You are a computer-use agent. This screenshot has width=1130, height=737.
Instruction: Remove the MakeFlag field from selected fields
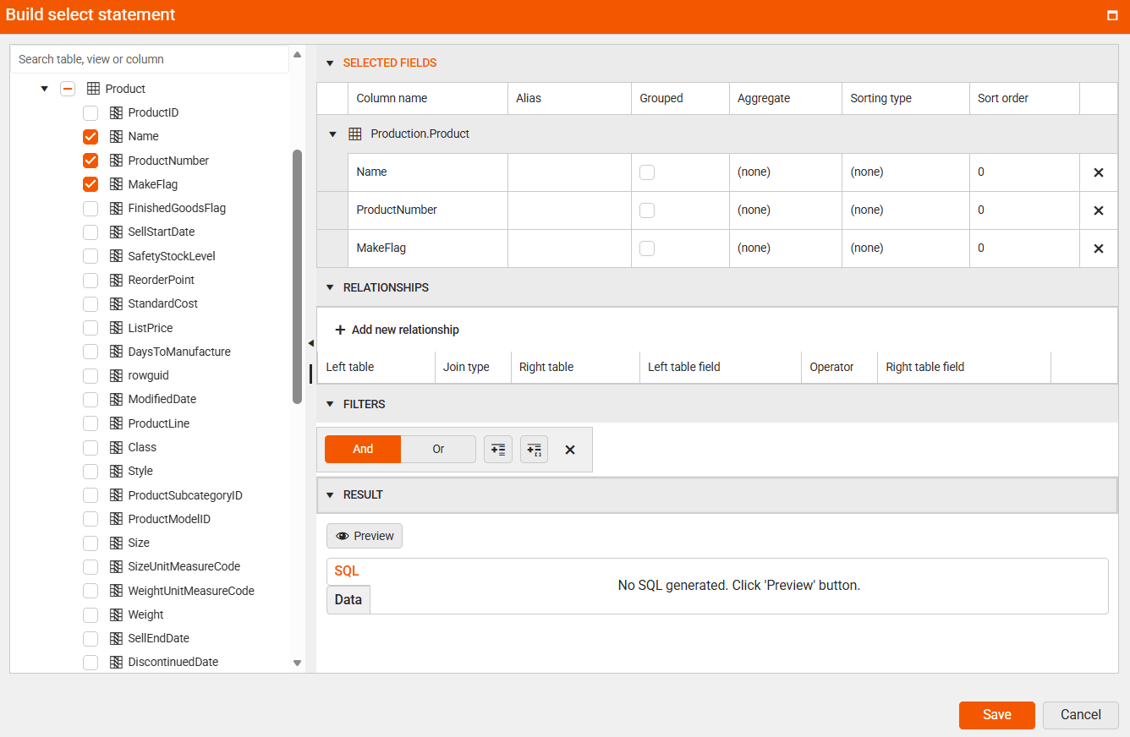click(x=1098, y=248)
